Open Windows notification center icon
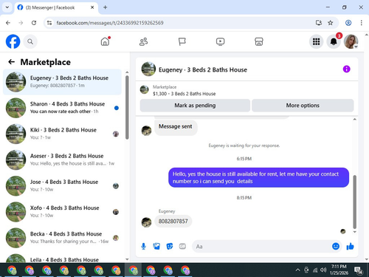This screenshot has width=369, height=277. click(x=358, y=270)
